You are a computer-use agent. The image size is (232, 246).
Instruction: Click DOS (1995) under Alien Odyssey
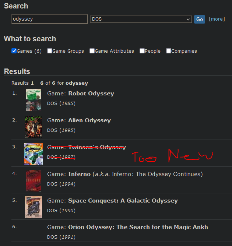[x=61, y=130]
